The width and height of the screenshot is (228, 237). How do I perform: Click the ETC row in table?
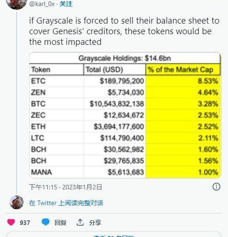(x=125, y=81)
